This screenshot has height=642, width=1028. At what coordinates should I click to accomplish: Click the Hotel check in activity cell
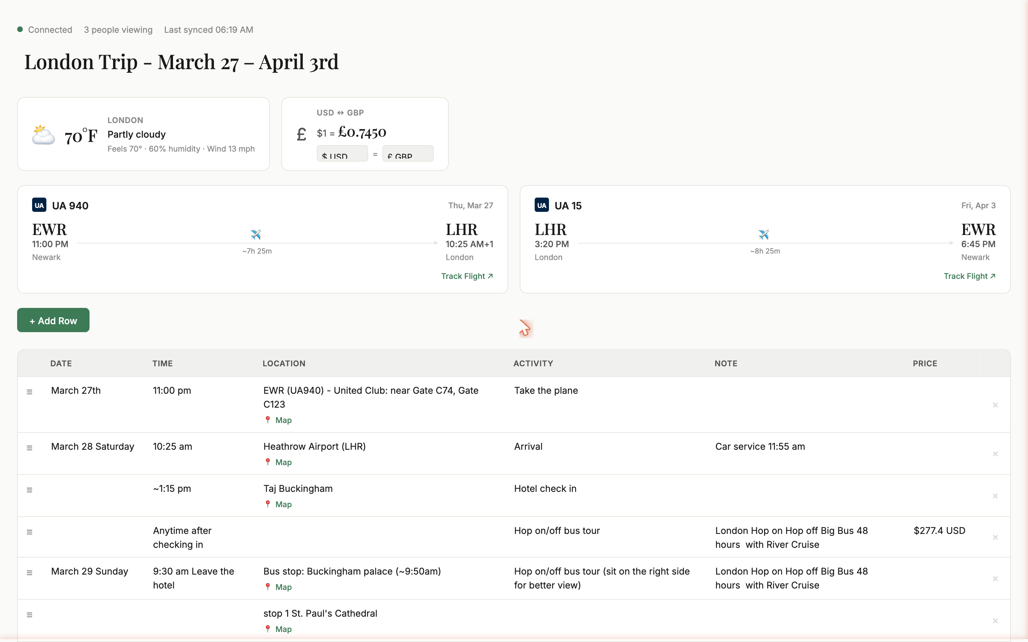(x=545, y=488)
